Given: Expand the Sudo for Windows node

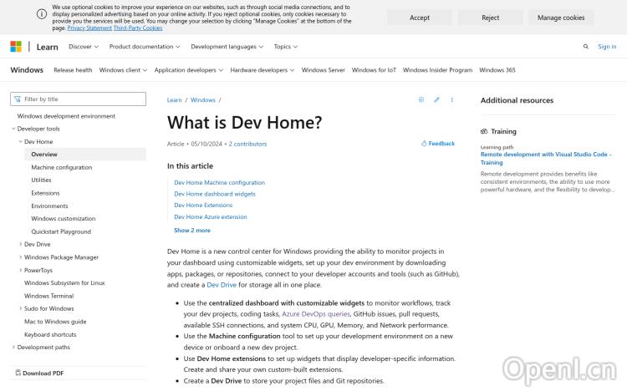Looking at the screenshot, I should [20, 308].
